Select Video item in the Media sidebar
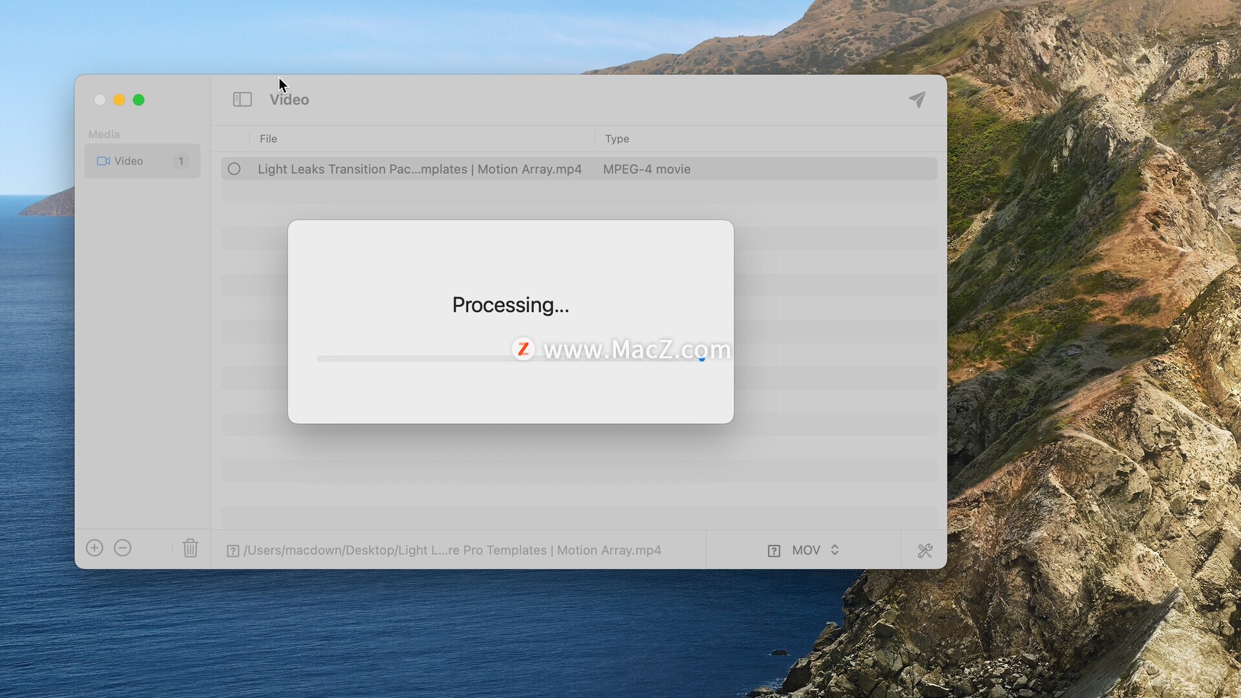This screenshot has height=698, width=1241. point(142,161)
